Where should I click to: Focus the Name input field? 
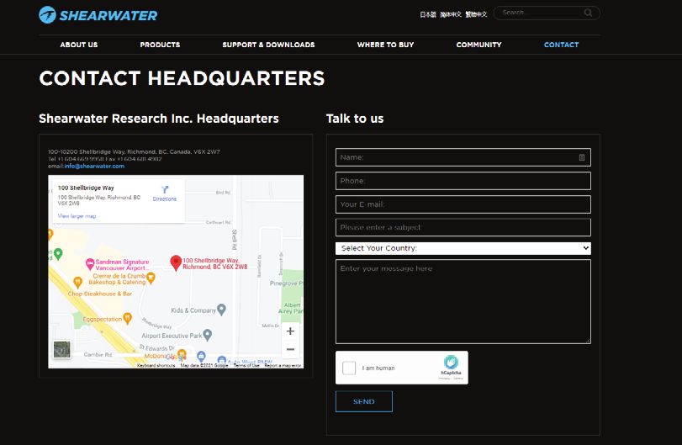(x=463, y=157)
